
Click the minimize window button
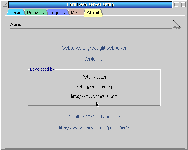click(176, 5)
